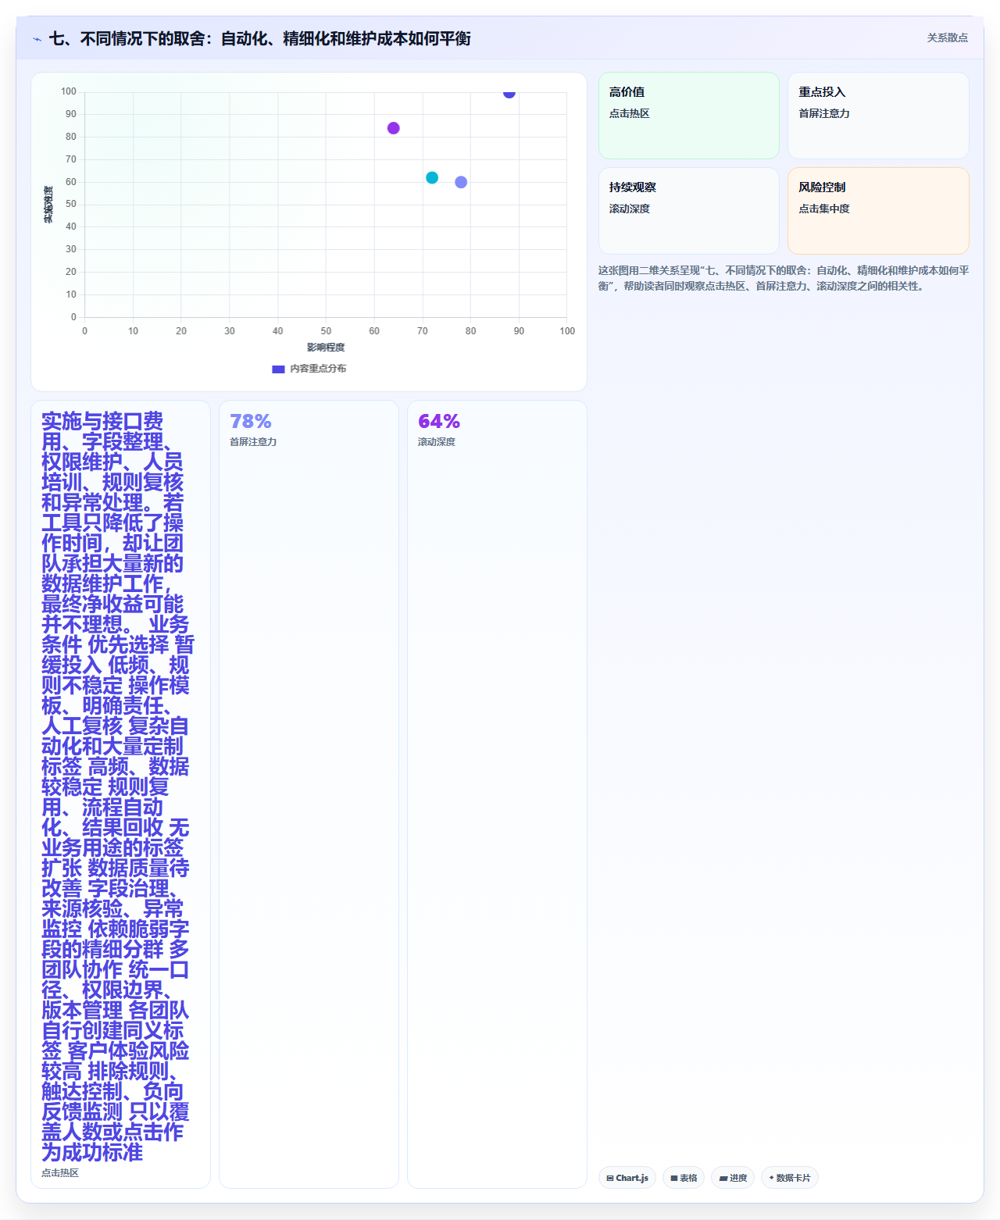
Task: Toggle the 内容重点分布 legend label
Action: pos(318,369)
